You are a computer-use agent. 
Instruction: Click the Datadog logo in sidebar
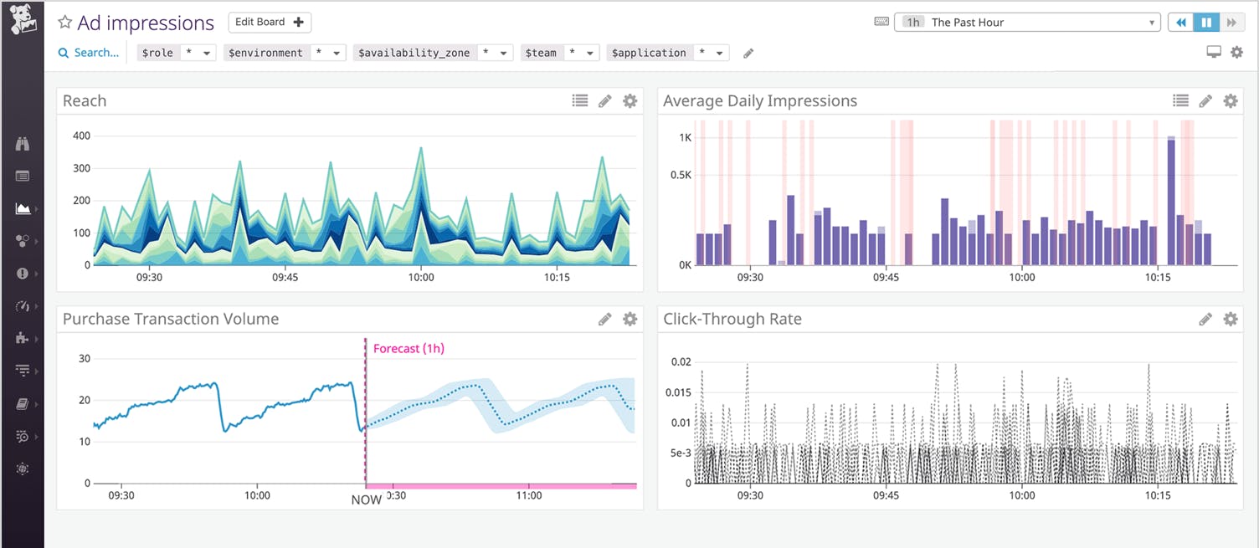click(22, 20)
